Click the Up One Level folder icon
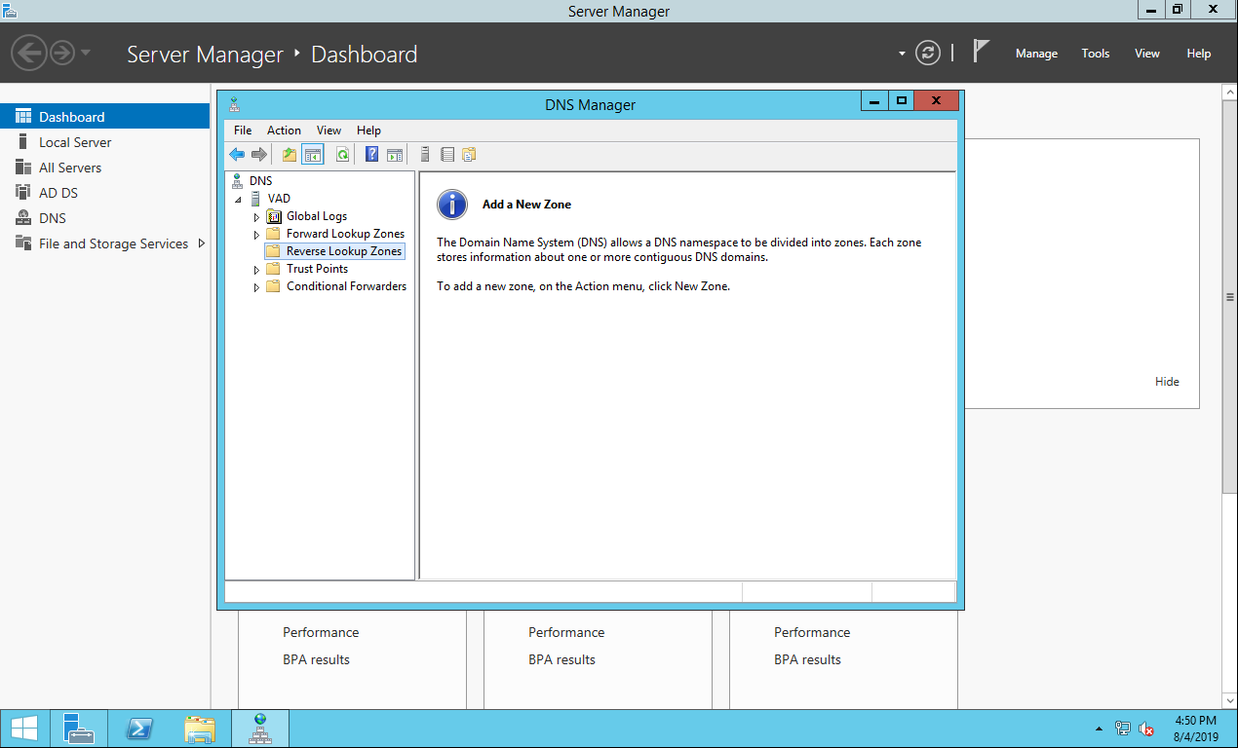 click(x=290, y=154)
